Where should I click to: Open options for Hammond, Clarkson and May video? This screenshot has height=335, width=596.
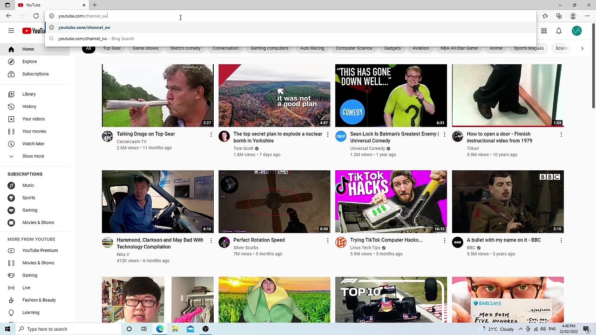[x=211, y=241]
